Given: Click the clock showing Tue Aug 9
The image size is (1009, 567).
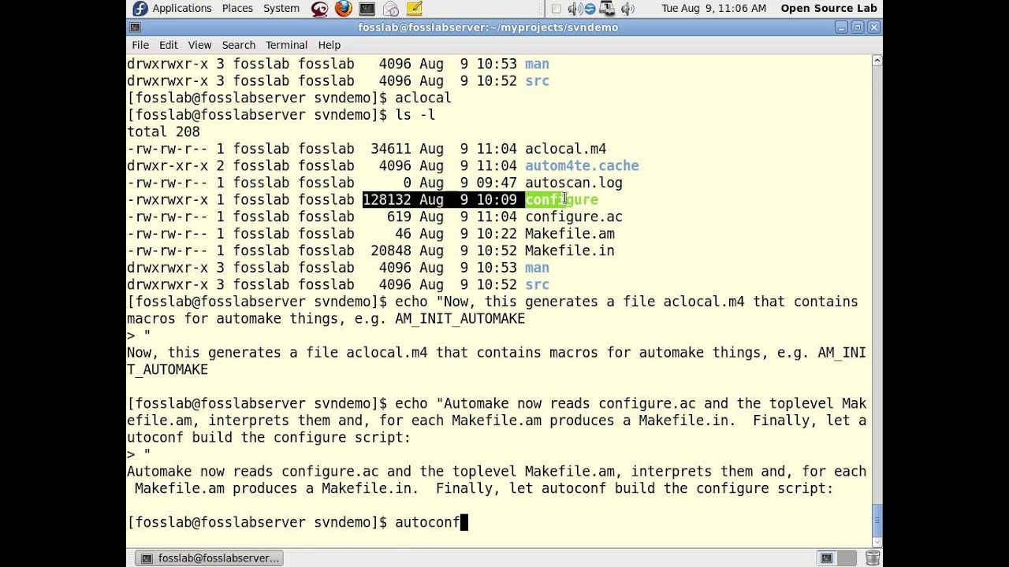Looking at the screenshot, I should coord(713,9).
